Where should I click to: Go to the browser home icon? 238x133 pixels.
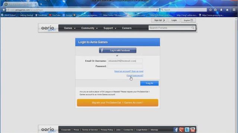tap(227, 10)
